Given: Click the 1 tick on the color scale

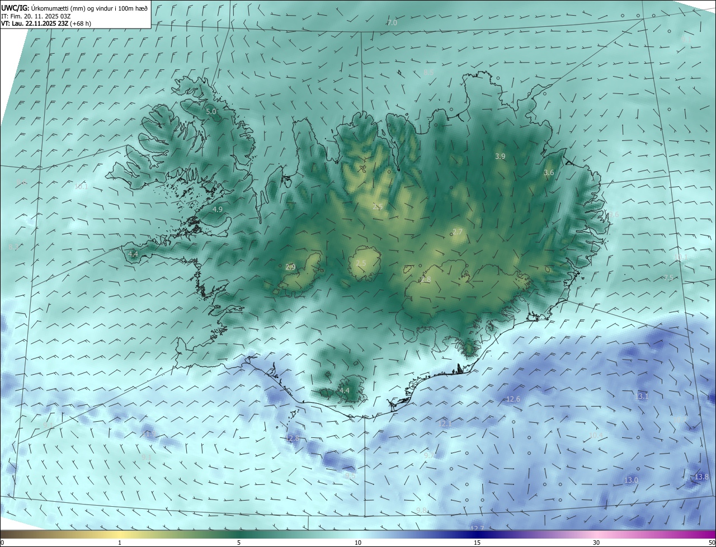Looking at the screenshot, I should click(120, 543).
